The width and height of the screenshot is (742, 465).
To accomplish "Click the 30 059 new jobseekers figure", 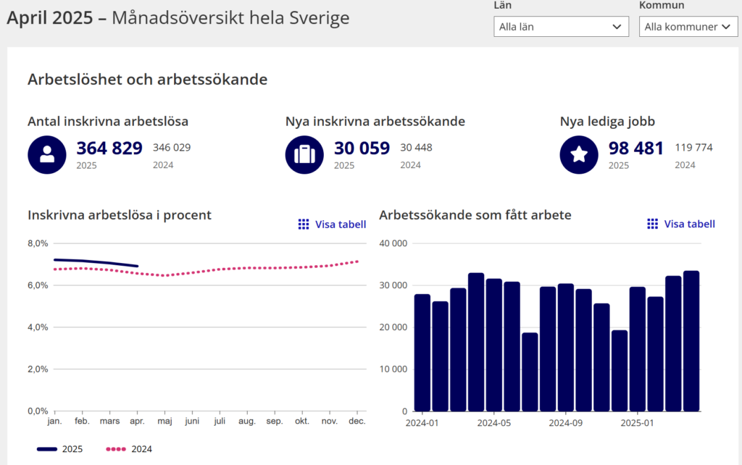I will 362,148.
